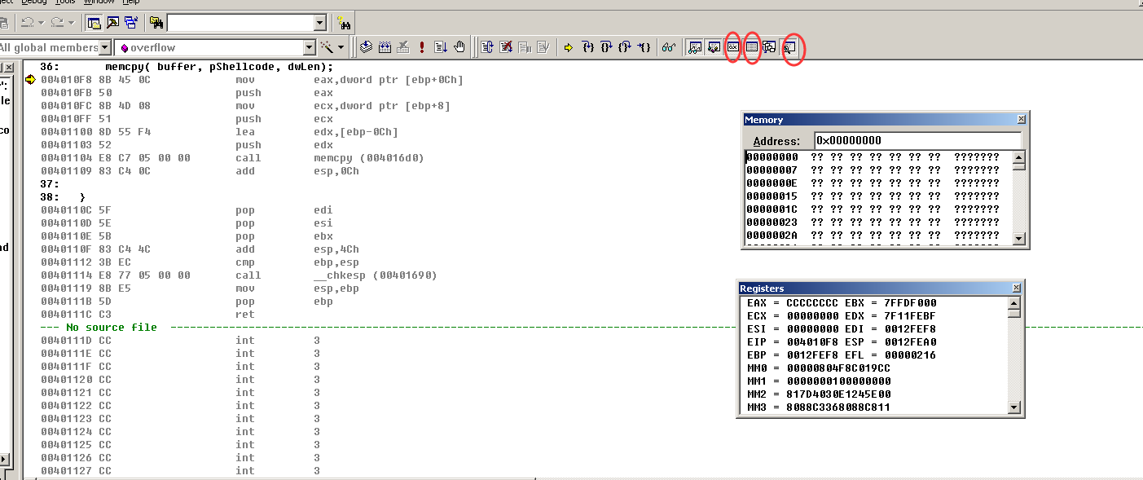Image resolution: width=1143 pixels, height=480 pixels.
Task: Click the Search binoculars question-mark icon
Action: pyautogui.click(x=344, y=23)
